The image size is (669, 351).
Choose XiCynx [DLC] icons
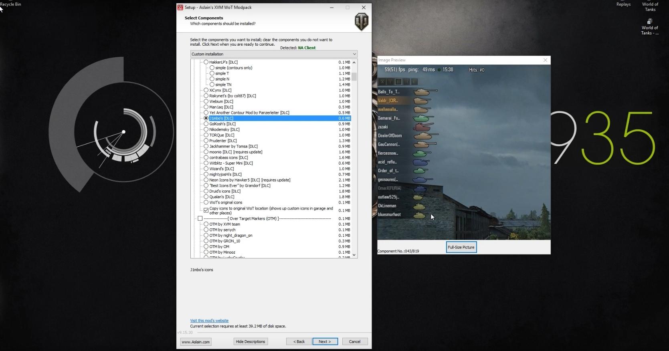click(x=206, y=90)
